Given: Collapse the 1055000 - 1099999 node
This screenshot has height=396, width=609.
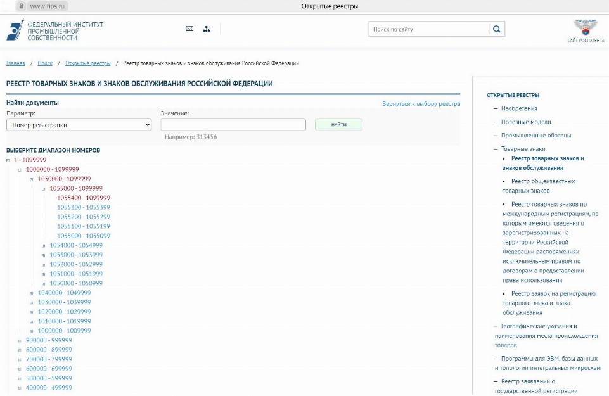Looking at the screenshot, I should 44,189.
